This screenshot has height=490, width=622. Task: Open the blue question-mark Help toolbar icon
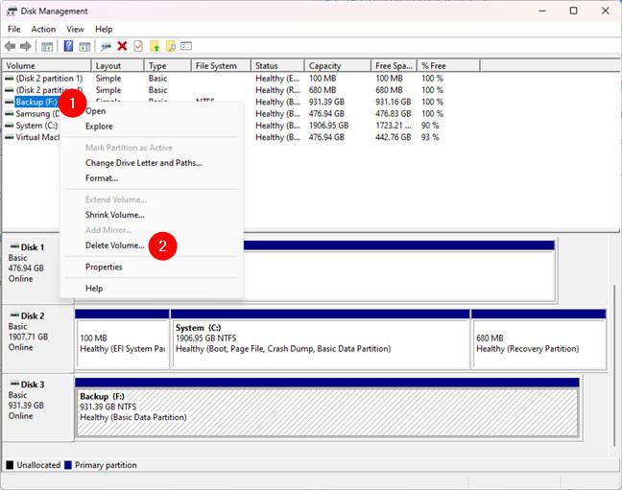(x=68, y=46)
